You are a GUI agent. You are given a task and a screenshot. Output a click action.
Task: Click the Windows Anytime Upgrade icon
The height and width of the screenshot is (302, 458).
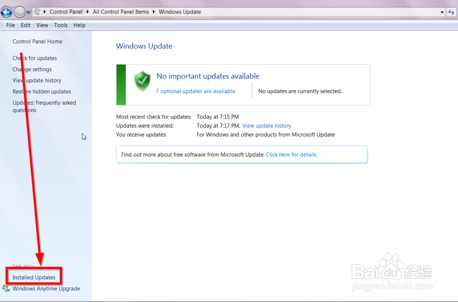point(6,289)
